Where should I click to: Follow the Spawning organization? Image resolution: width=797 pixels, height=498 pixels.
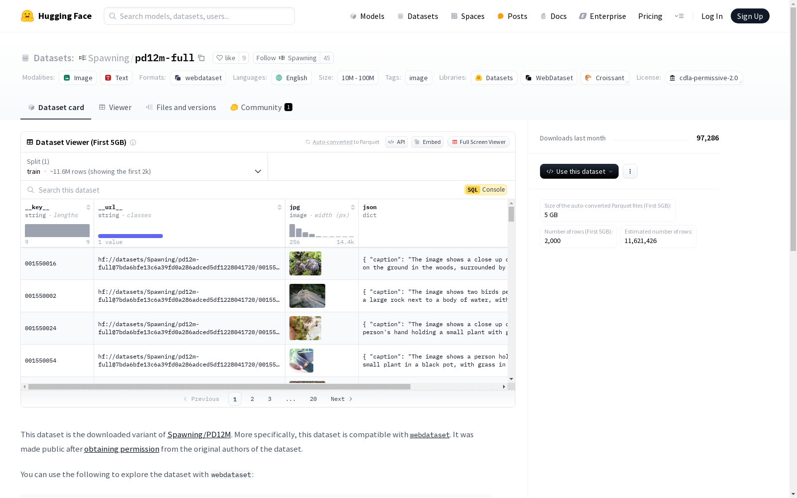[x=286, y=58]
